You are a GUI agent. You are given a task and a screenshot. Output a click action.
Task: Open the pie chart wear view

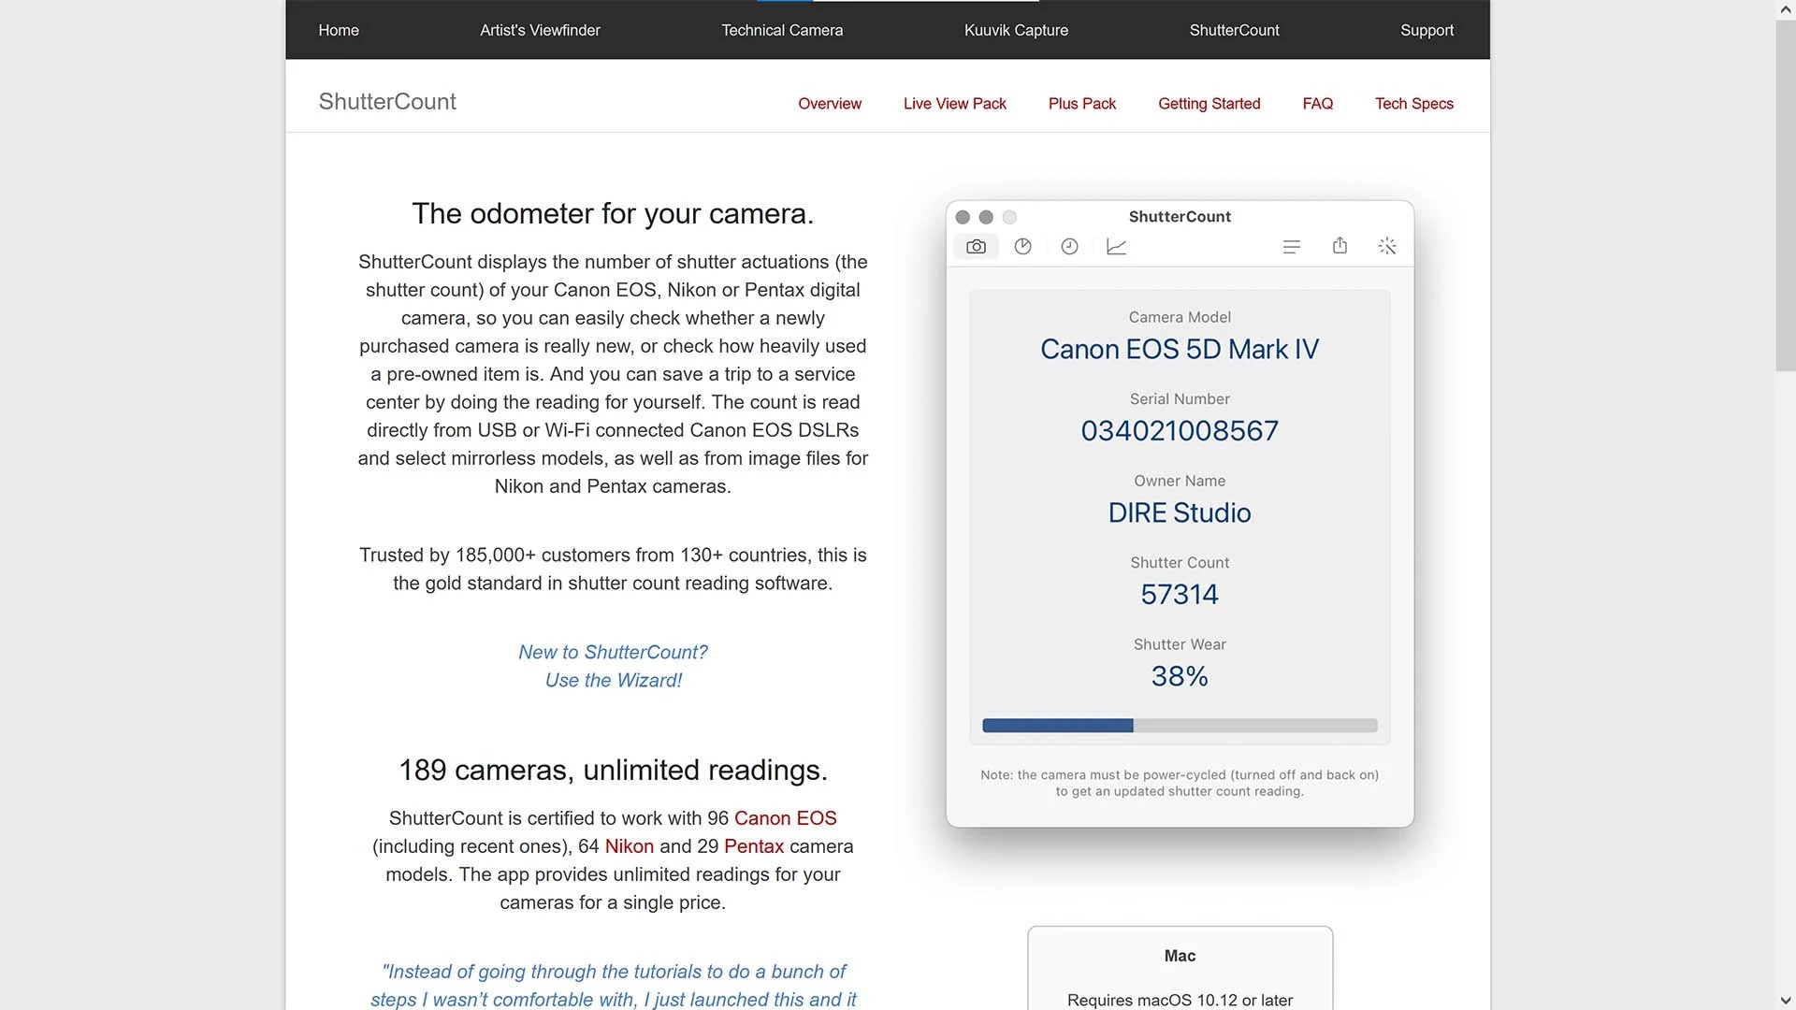coord(1022,246)
